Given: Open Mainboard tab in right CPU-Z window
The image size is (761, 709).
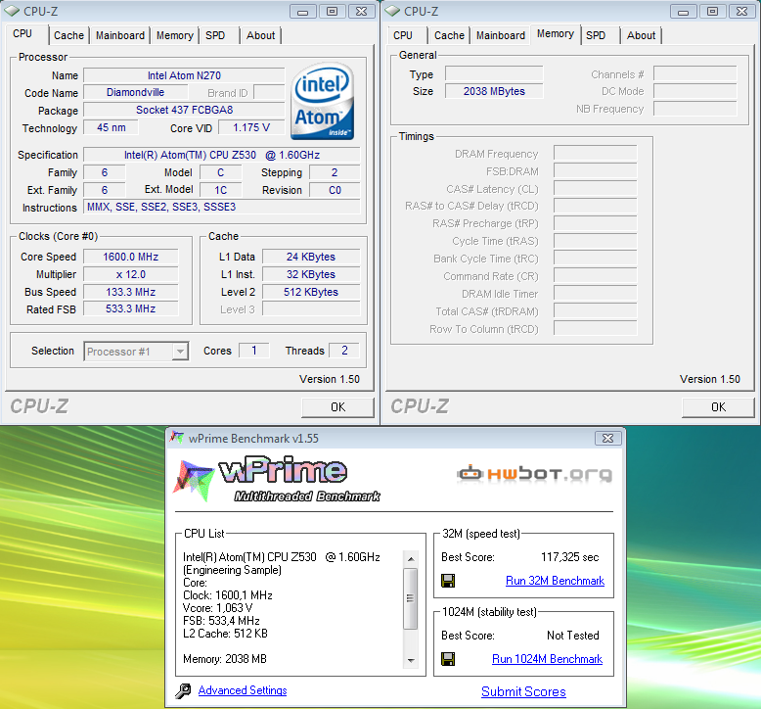Looking at the screenshot, I should (501, 35).
